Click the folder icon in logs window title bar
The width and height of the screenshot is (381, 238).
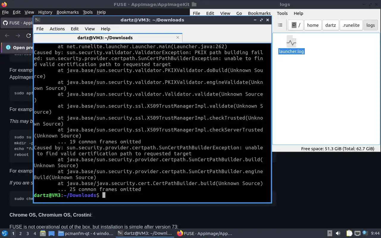[194, 4]
